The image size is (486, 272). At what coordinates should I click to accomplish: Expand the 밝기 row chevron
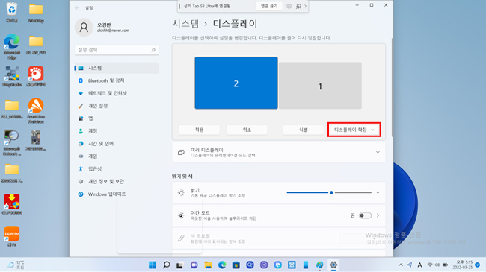(378, 192)
